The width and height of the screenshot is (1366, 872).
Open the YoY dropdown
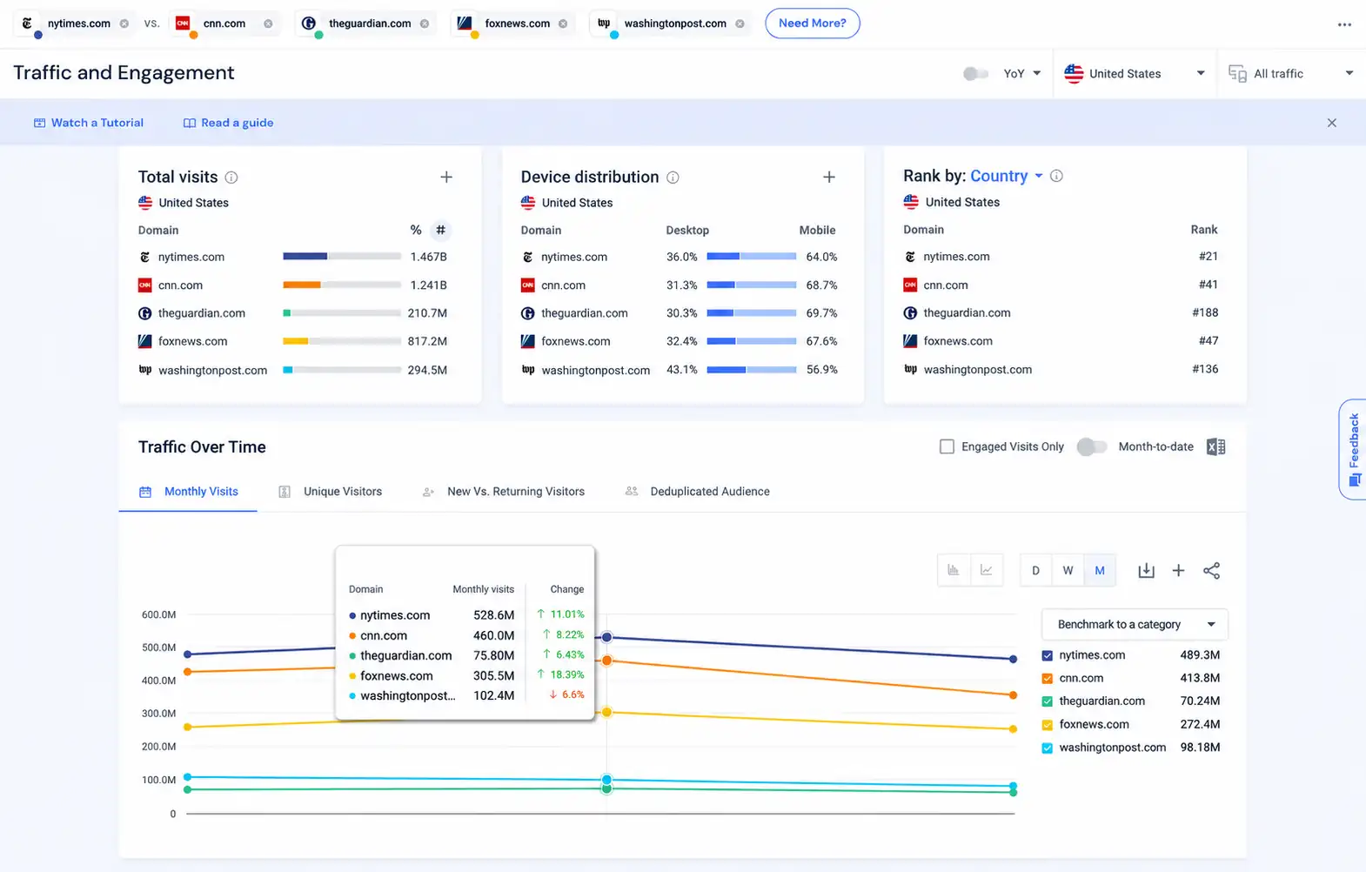[1022, 74]
